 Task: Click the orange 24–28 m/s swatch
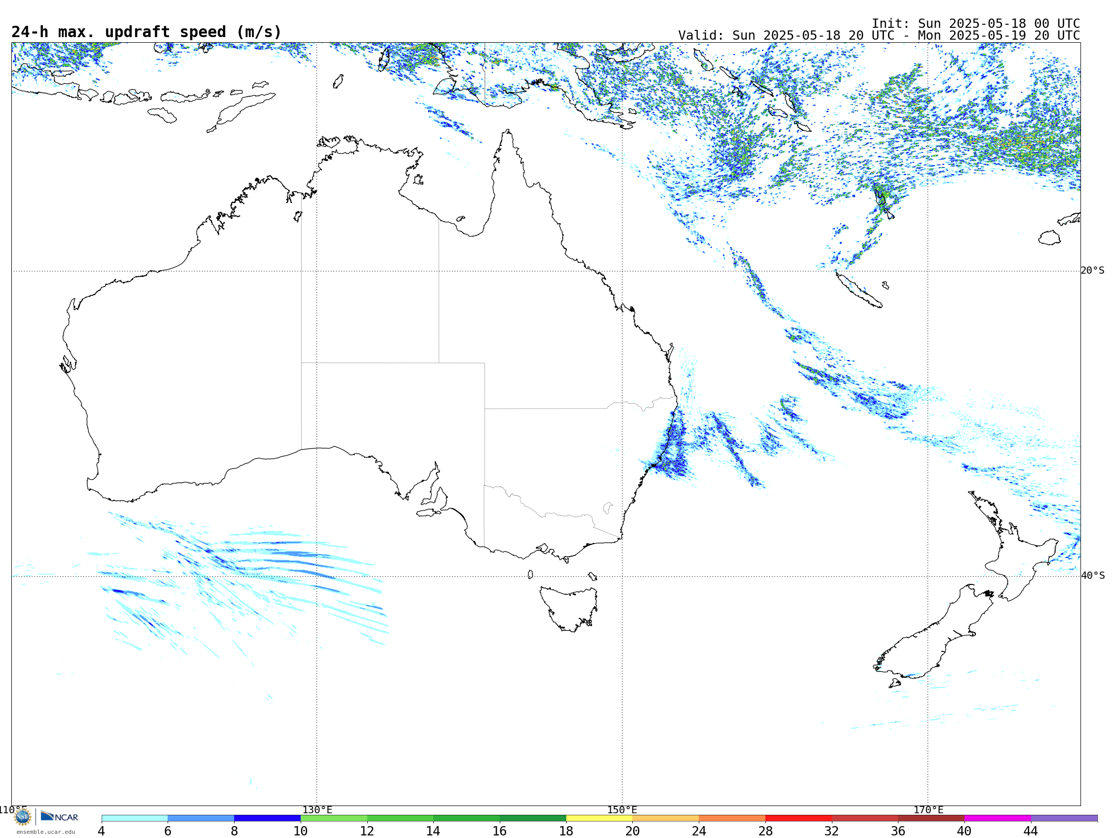[x=732, y=818]
